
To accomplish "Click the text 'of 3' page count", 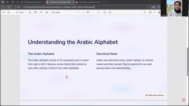I will click(99, 12).
